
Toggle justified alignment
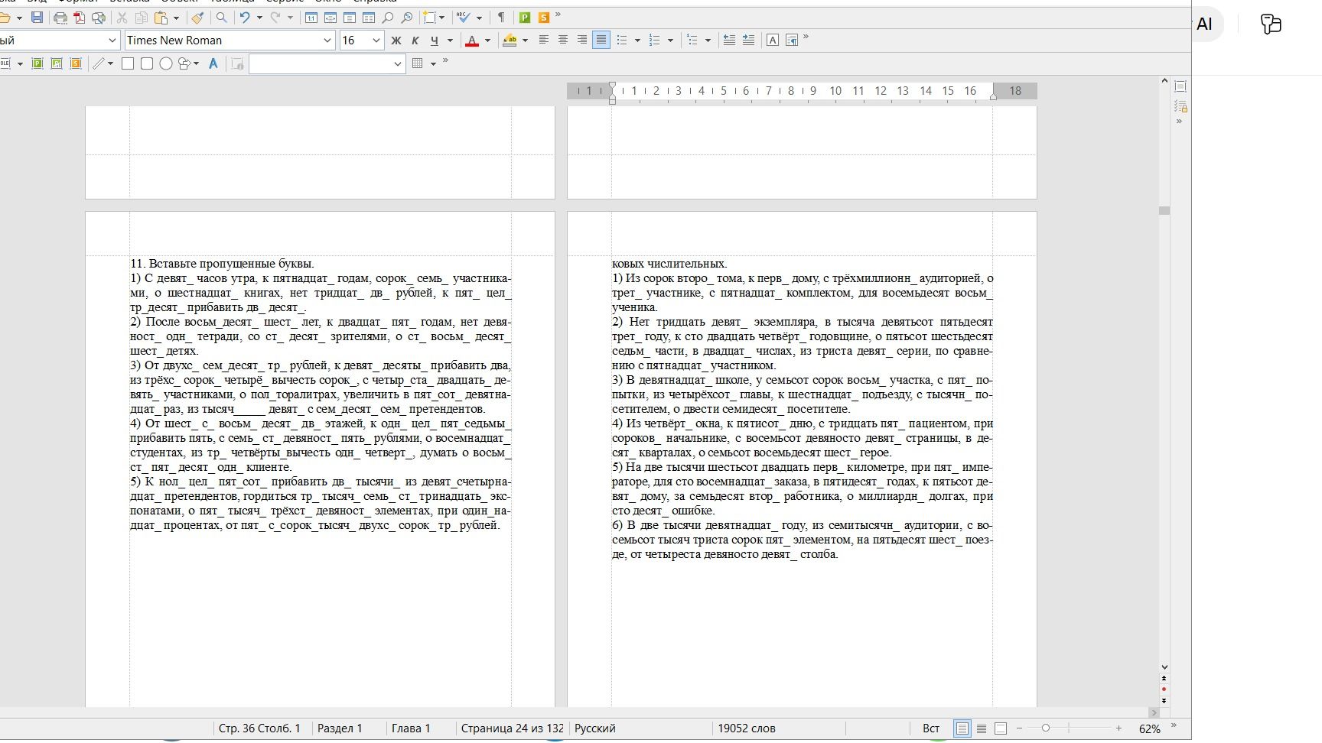pyautogui.click(x=601, y=40)
